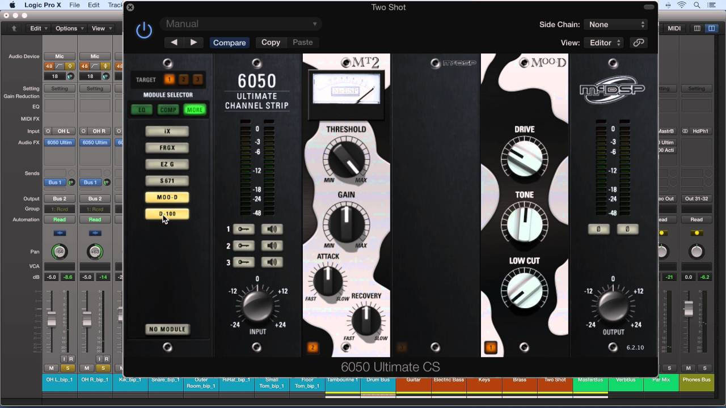Screen dimensions: 726x408
Task: Open macOS Spotlight search icon
Action: click(696, 5)
